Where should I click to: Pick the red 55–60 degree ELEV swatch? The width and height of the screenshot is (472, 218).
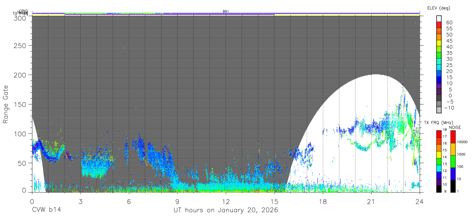pyautogui.click(x=439, y=25)
